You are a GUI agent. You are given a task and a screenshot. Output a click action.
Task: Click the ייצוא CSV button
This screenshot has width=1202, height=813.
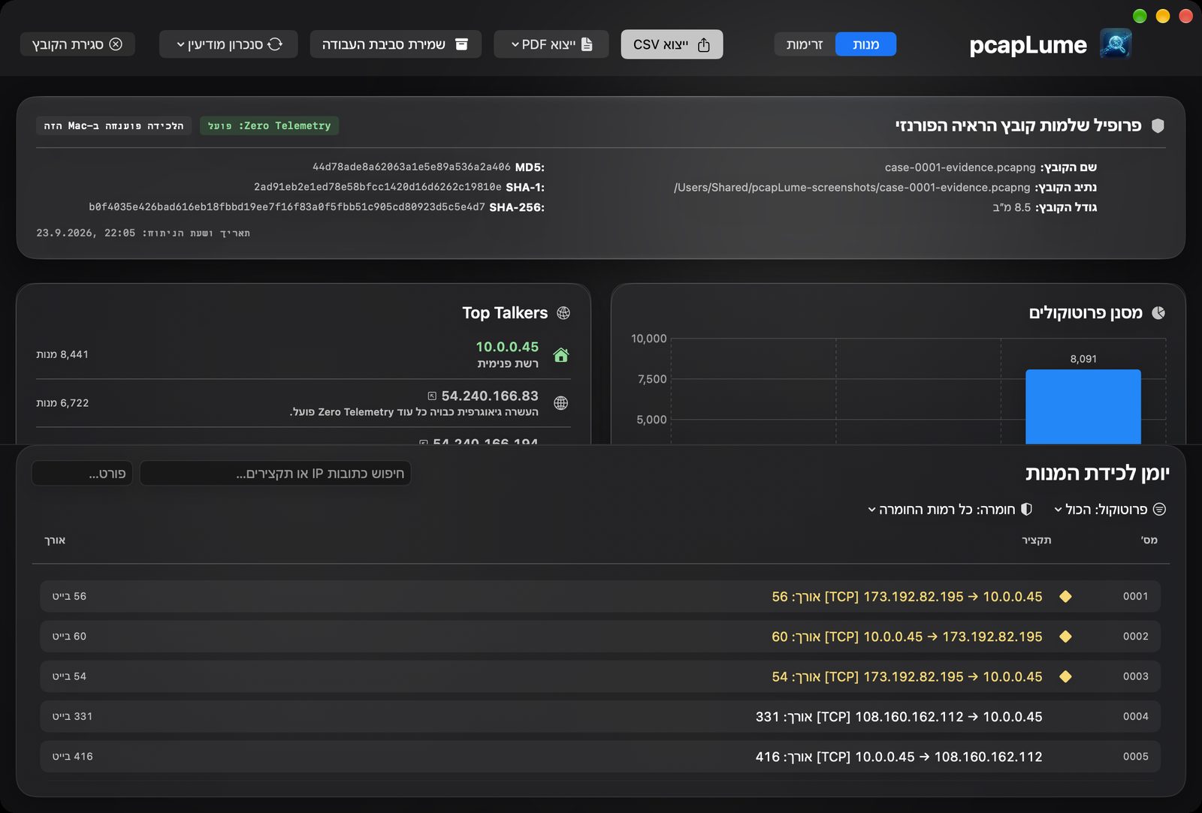pos(672,44)
